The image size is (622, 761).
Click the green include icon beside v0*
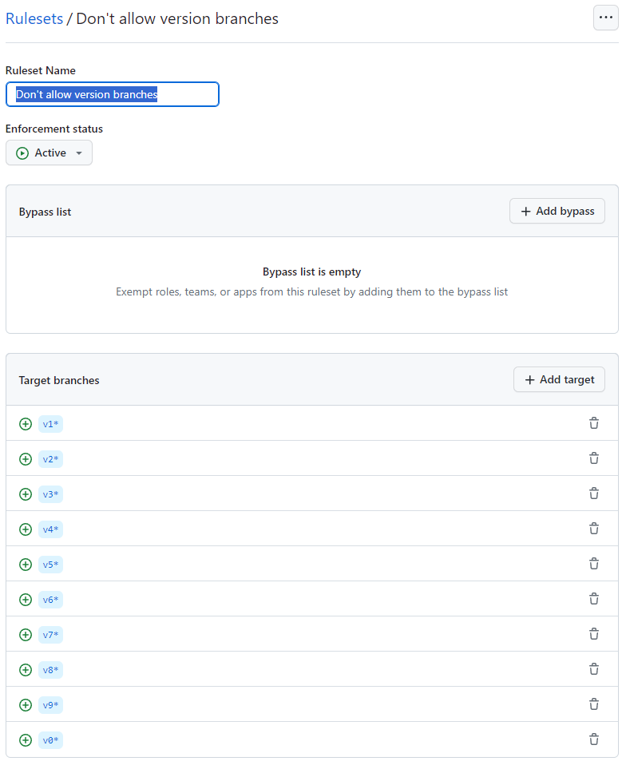[26, 740]
